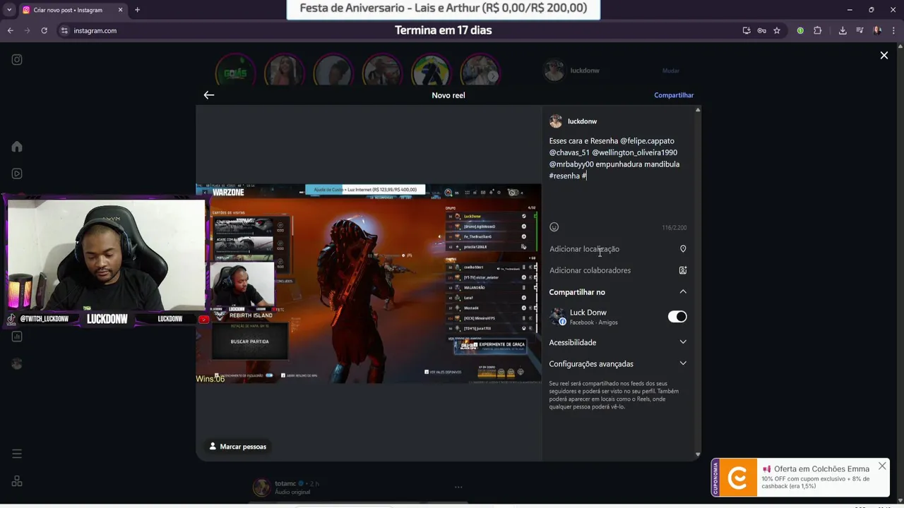
Task: Open site information icon in address bar
Action: (64, 30)
